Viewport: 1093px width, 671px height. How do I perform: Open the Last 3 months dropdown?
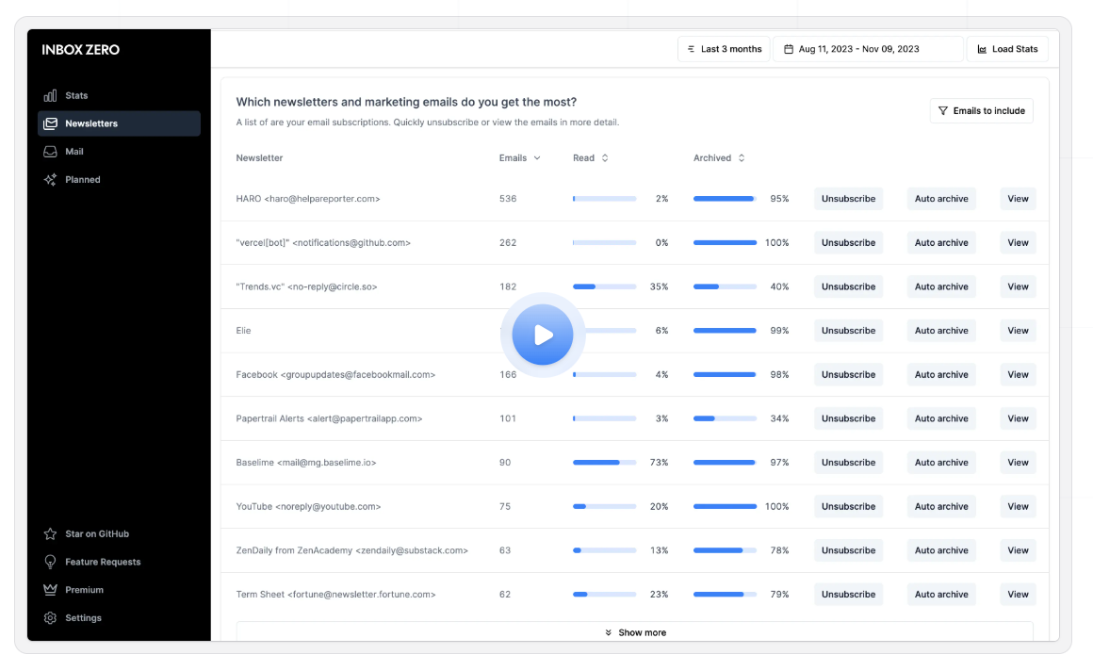click(724, 49)
